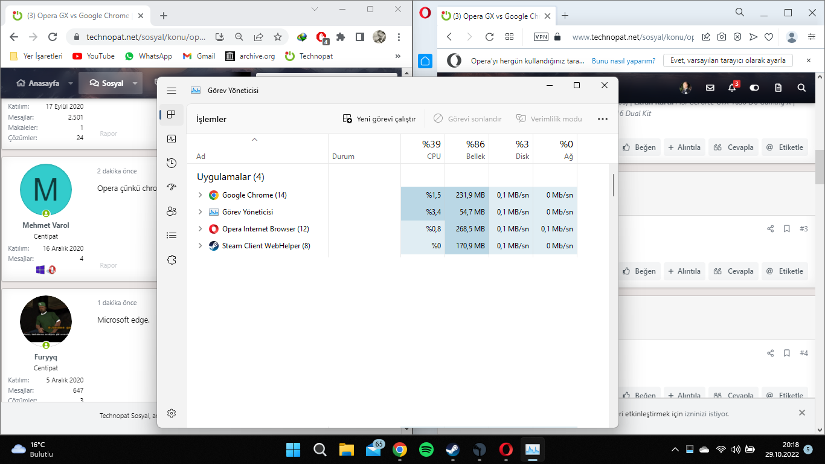Viewport: 825px width, 464px height.
Task: Open the Performance page in Task Manager sidebar
Action: tap(172, 139)
